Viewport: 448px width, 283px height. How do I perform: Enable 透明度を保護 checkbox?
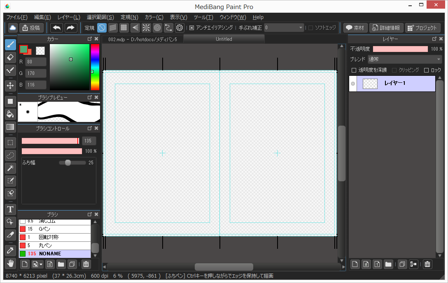click(x=354, y=70)
